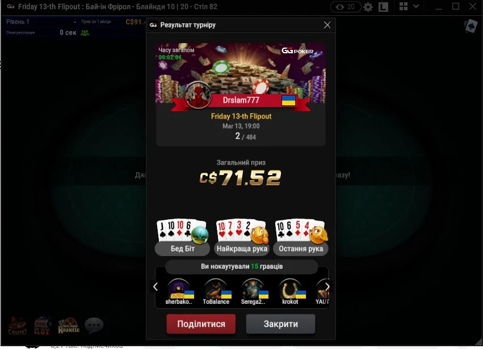The image size is (483, 349).
Task: Click the green players icon near 0 сек
Action: 85,33
